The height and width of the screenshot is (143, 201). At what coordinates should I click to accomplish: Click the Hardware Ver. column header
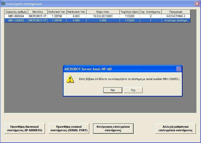pos(76,12)
